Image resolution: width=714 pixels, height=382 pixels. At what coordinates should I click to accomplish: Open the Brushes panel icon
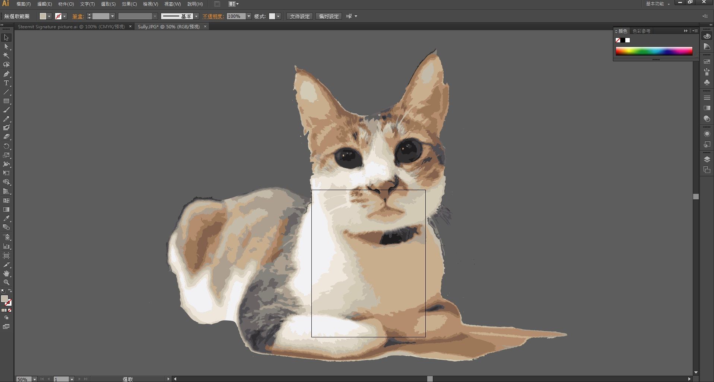(707, 72)
